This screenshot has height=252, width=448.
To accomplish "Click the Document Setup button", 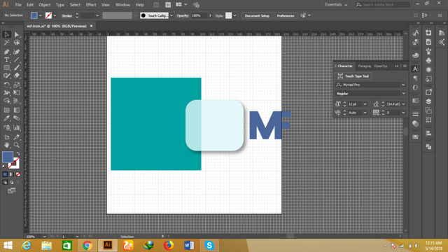I will pyautogui.click(x=257, y=15).
